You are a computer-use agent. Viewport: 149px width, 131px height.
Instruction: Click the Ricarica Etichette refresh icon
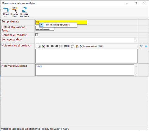(25, 10)
